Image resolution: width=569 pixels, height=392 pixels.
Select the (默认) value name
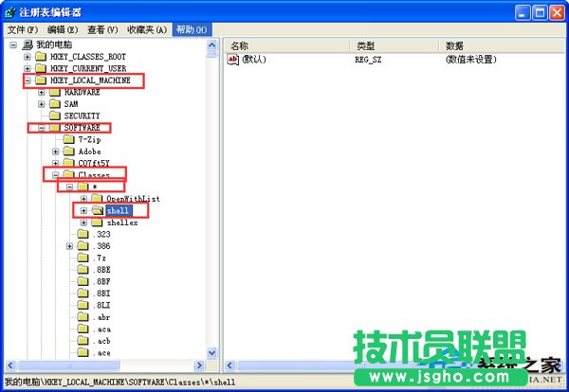(x=254, y=59)
